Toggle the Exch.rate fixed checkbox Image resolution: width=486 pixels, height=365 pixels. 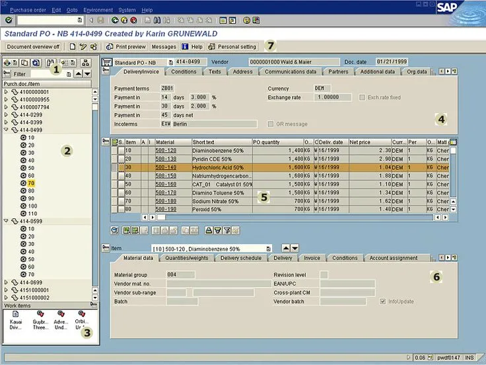coord(362,97)
